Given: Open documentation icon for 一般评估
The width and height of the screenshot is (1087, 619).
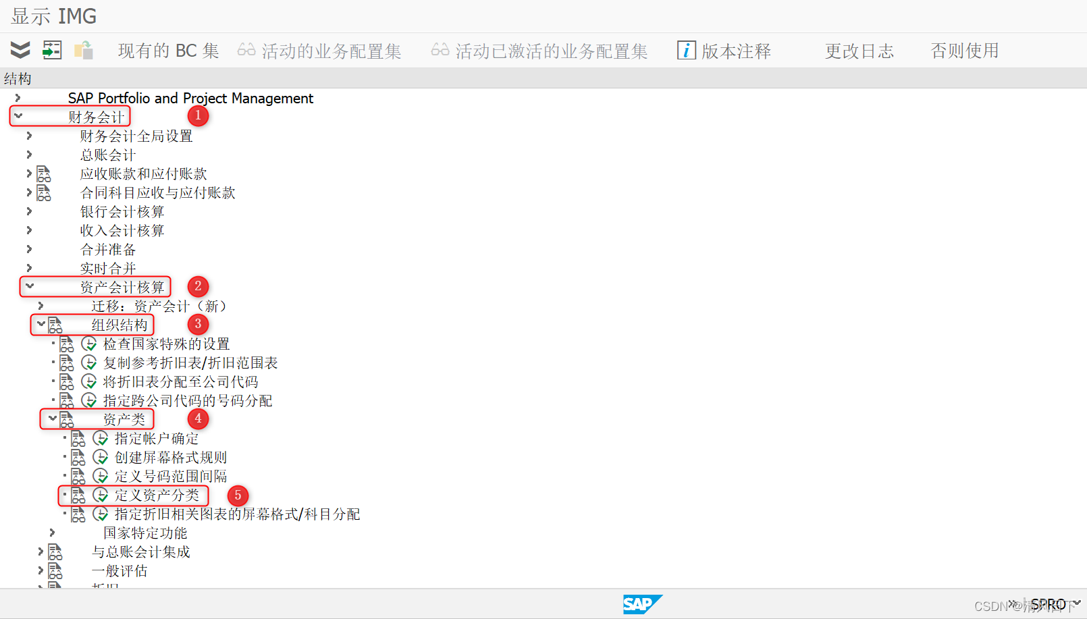Looking at the screenshot, I should 55,571.
